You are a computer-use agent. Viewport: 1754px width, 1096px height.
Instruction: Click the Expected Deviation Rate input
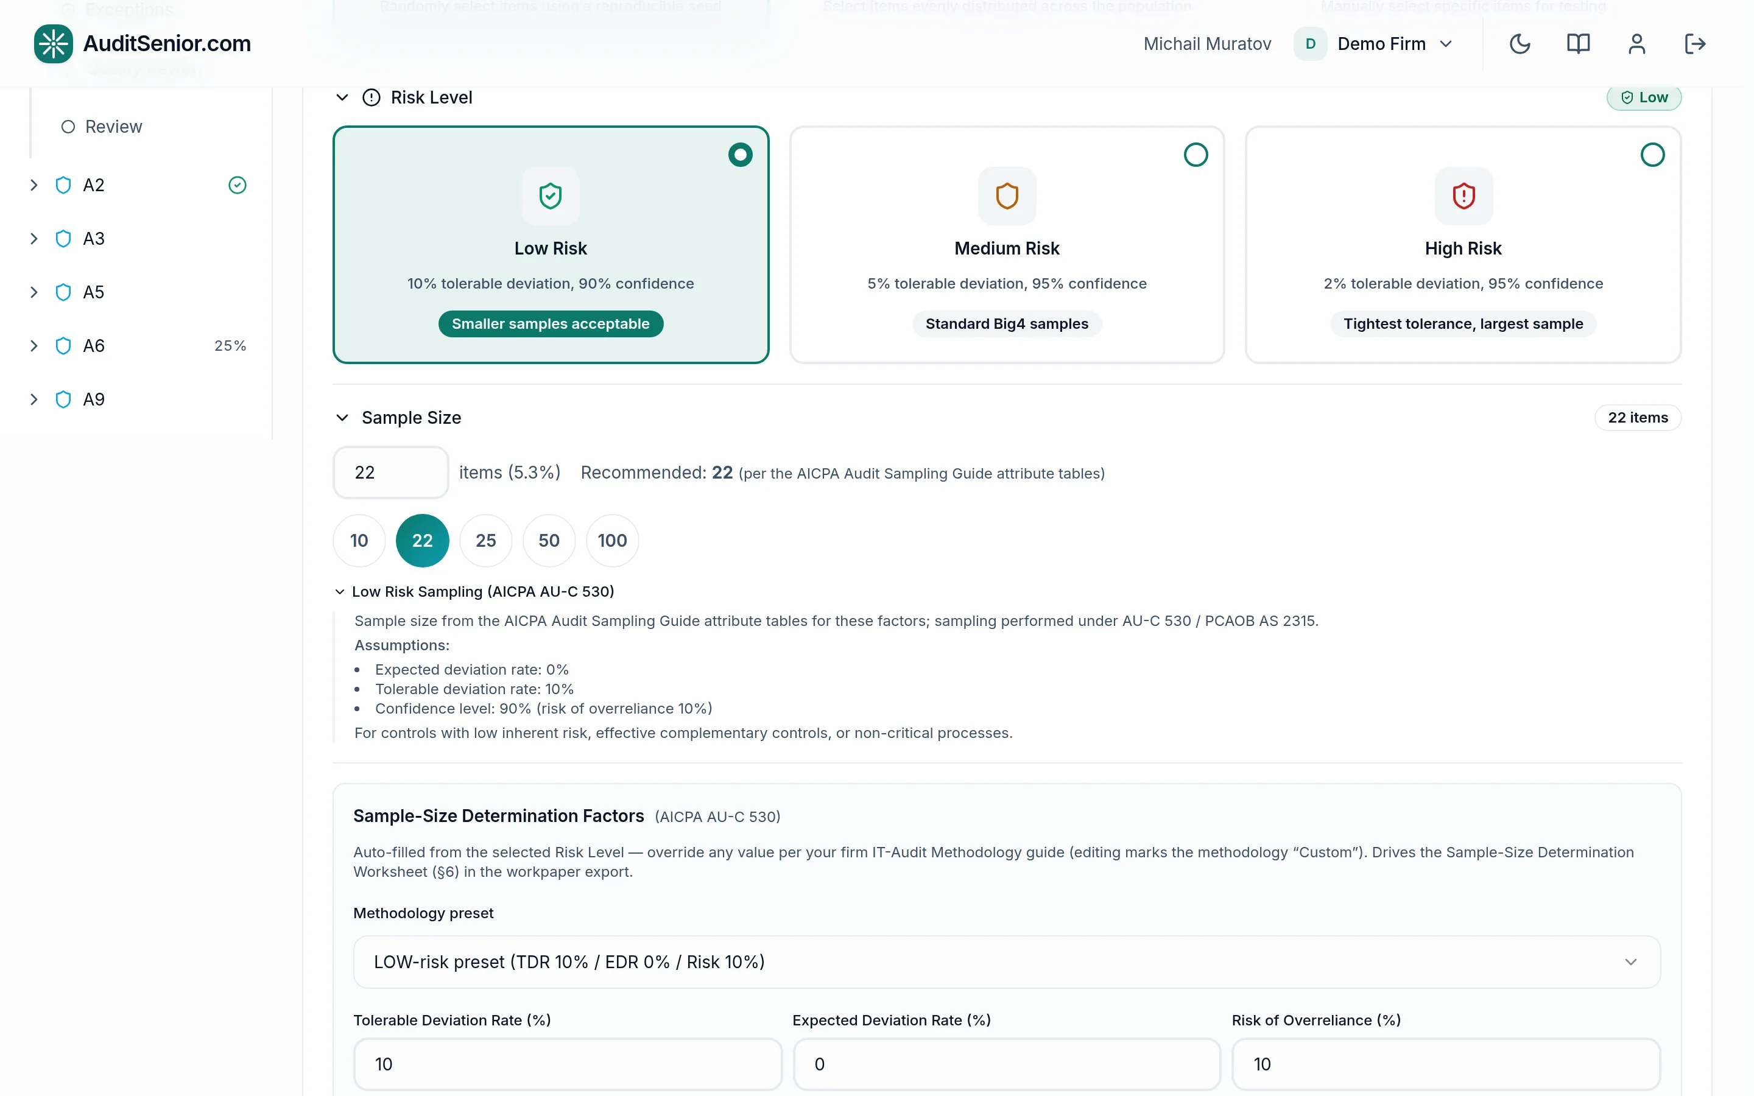[x=1007, y=1064]
